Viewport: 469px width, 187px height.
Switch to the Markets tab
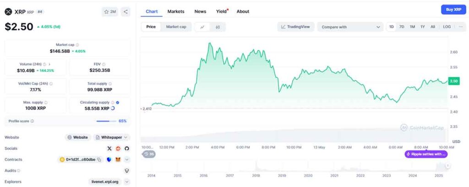(176, 11)
